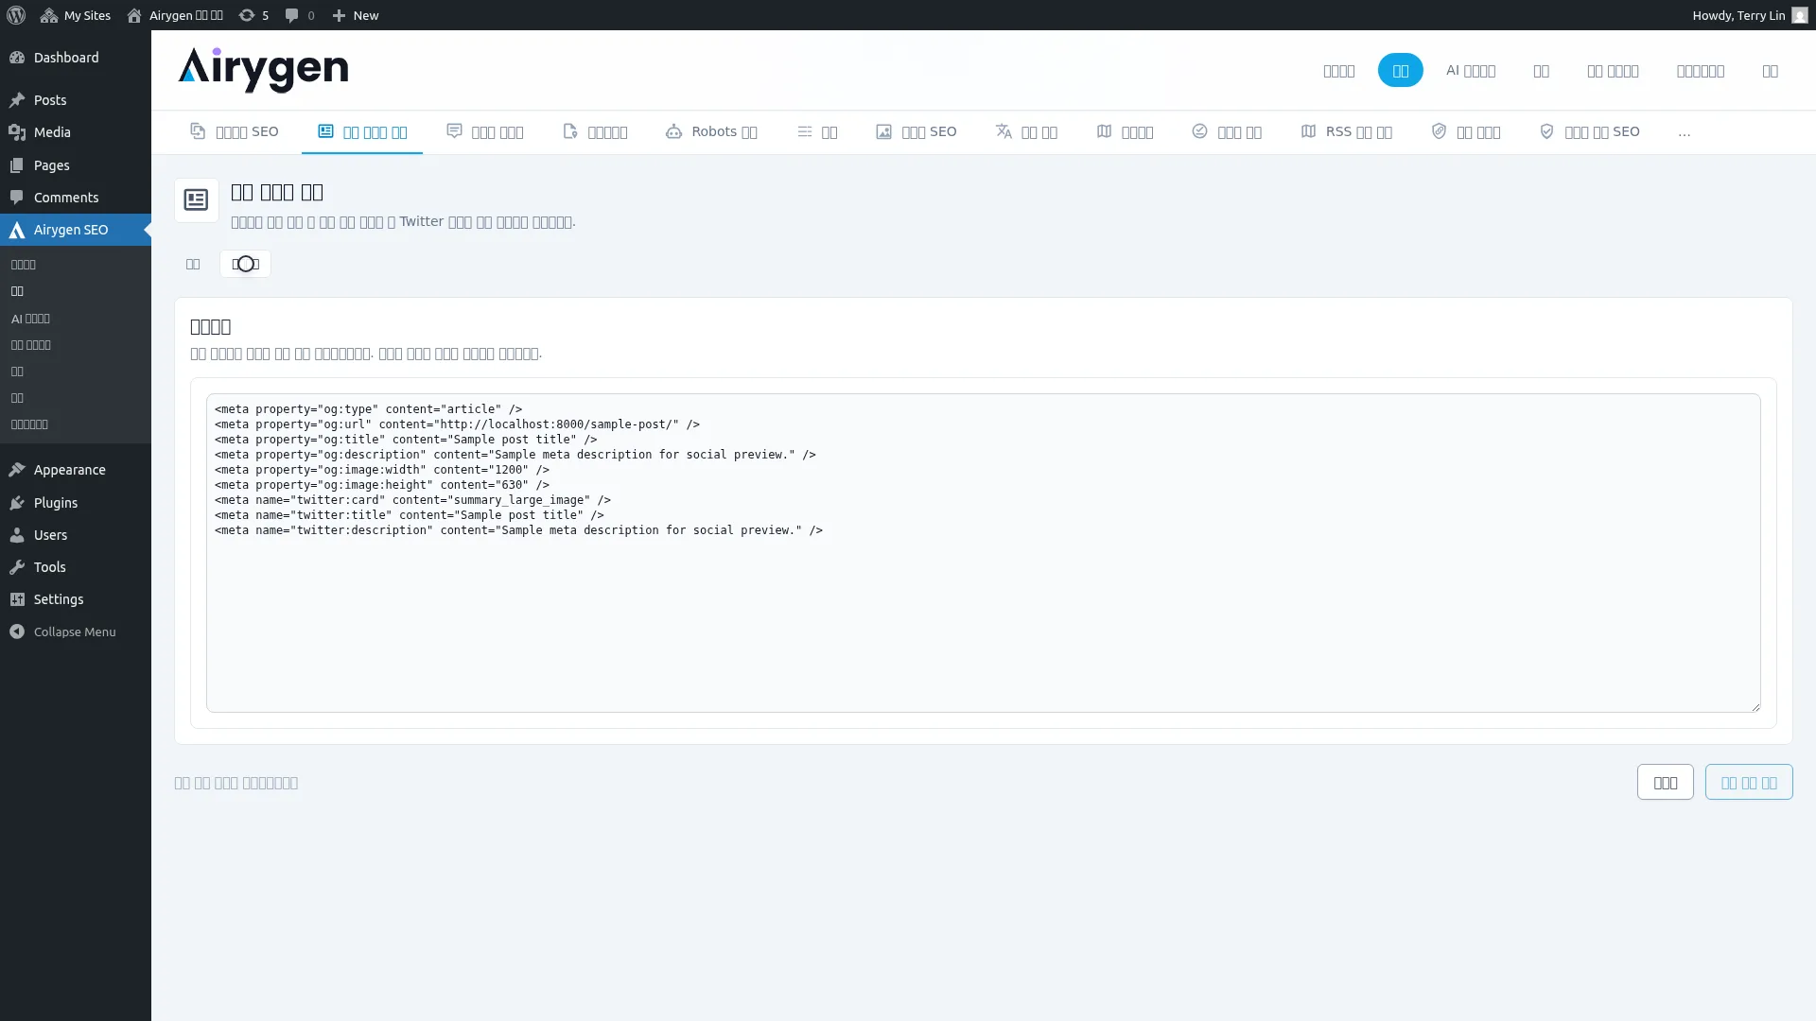
Task: Open the tab with the circled-check icon
Action: [x=1227, y=131]
